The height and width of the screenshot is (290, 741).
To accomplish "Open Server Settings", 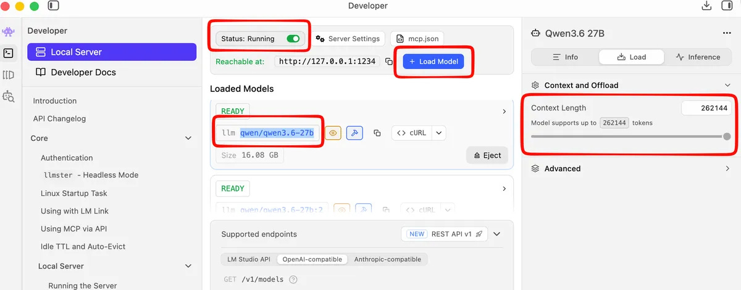I will coord(348,38).
